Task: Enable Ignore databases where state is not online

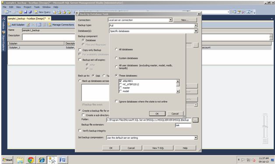Action: click(116, 101)
